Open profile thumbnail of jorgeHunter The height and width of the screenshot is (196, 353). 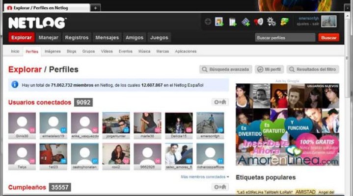pos(116,123)
